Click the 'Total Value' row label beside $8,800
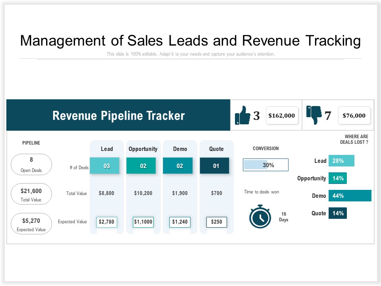The width and height of the screenshot is (381, 286). point(77,193)
